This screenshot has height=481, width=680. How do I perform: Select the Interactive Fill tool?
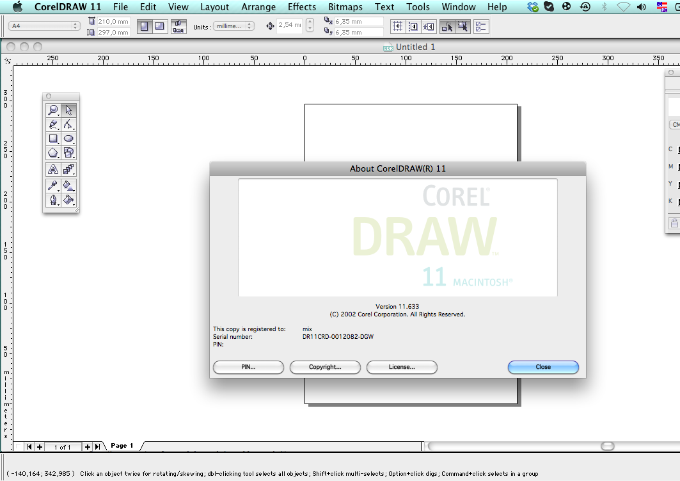pos(68,186)
